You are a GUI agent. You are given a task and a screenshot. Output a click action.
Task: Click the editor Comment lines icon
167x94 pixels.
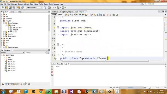(x=114, y=15)
